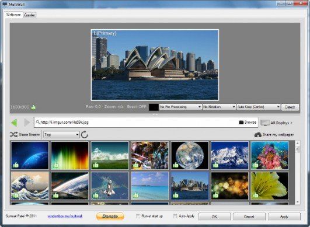Image resolution: width=310 pixels, height=227 pixels.
Task: Go forward with the grey right arrow
Action: click(27, 123)
